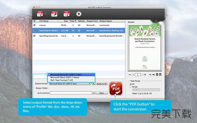The width and height of the screenshot is (197, 123).
Task: Toggle the select-all checkbox in header
Action: [x=34, y=21]
